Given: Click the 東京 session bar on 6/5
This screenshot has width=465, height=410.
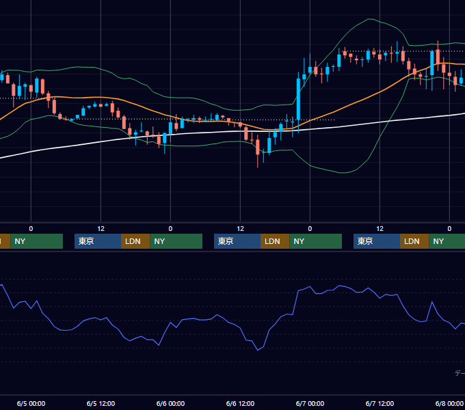Looking at the screenshot, I should coord(98,241).
